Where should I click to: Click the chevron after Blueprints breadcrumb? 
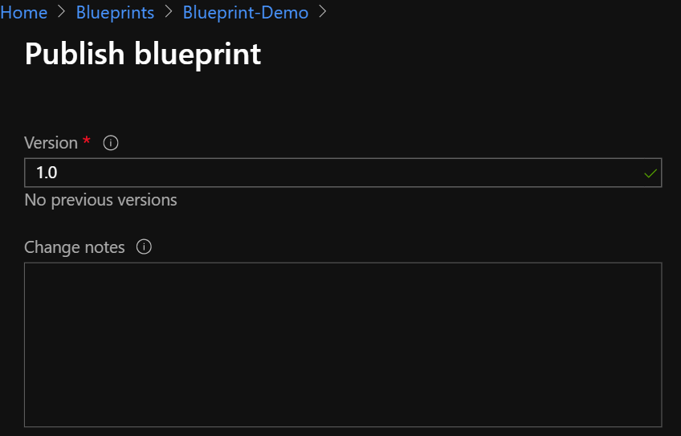(169, 13)
